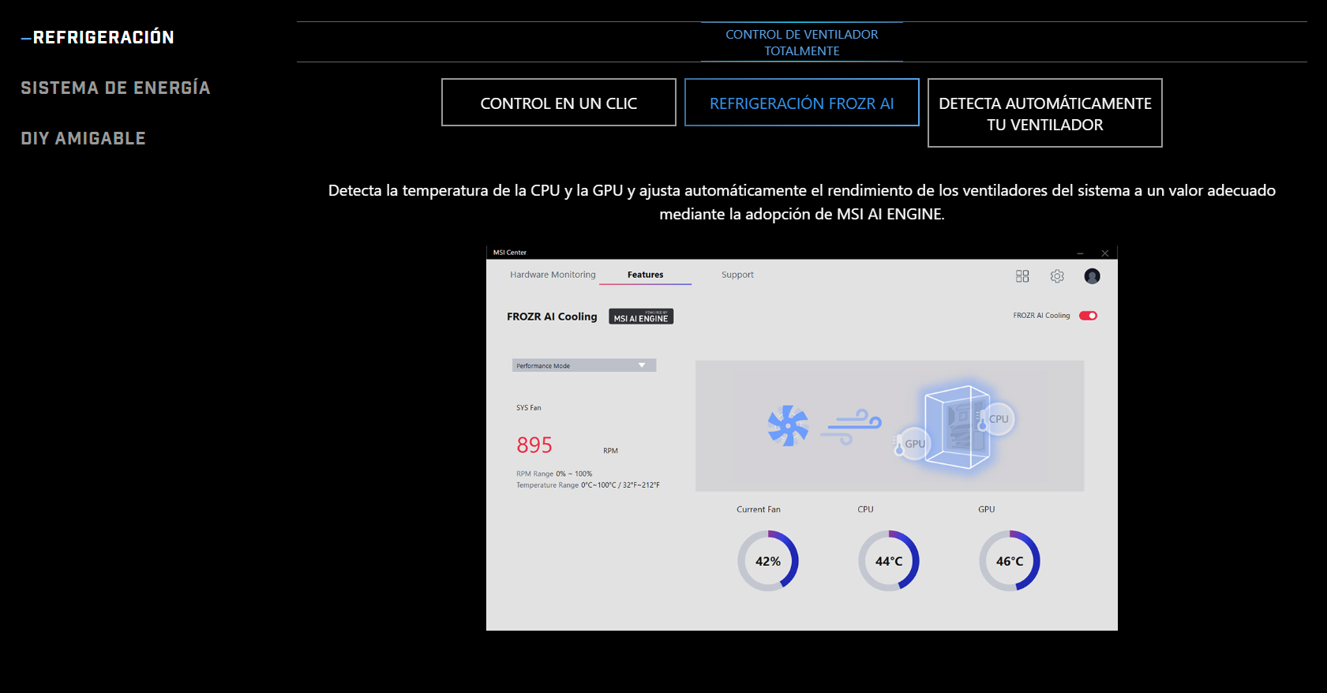Viewport: 1327px width, 693px height.
Task: Select the Features tab
Action: coord(645,275)
